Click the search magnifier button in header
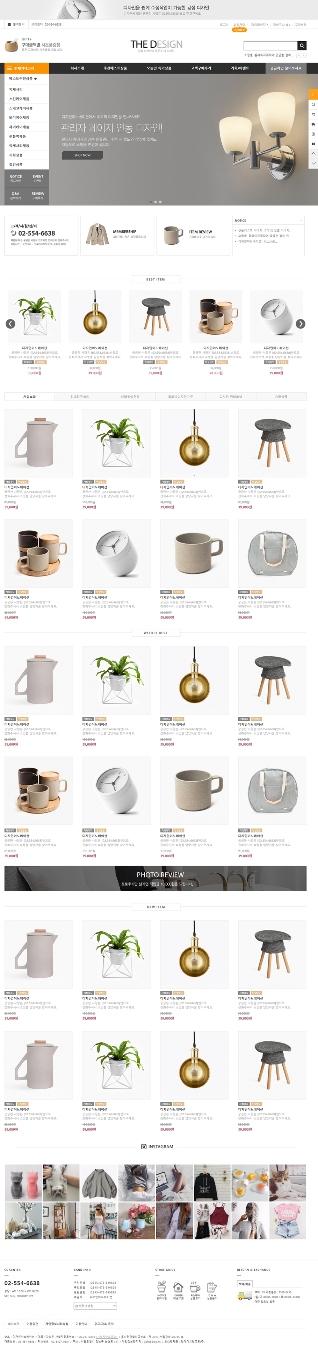318x1354 pixels. (x=302, y=46)
